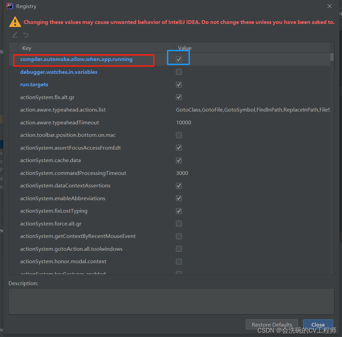This screenshot has width=342, height=337.
Task: Uncheck the run.targets checkbox
Action: tap(179, 85)
